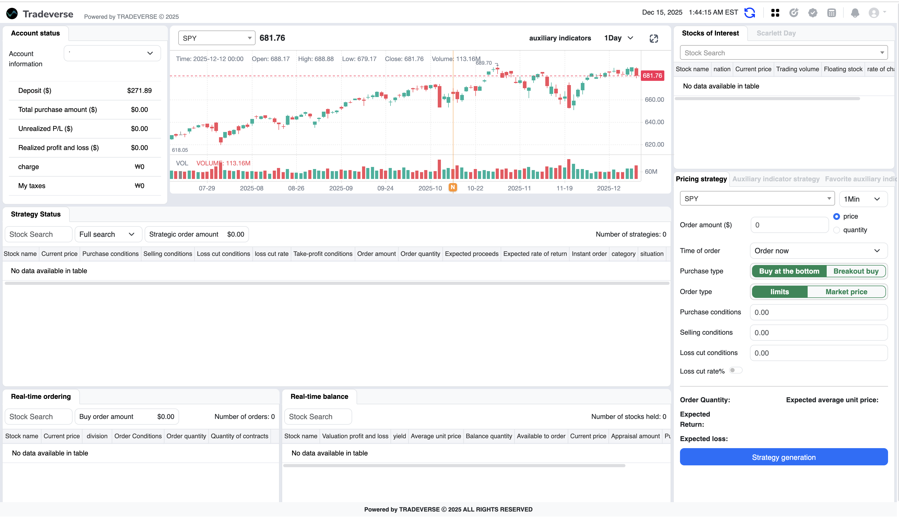
Task: Select Breakout buy purchase type
Action: 856,271
